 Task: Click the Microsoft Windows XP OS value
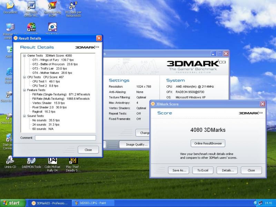pos(191,97)
